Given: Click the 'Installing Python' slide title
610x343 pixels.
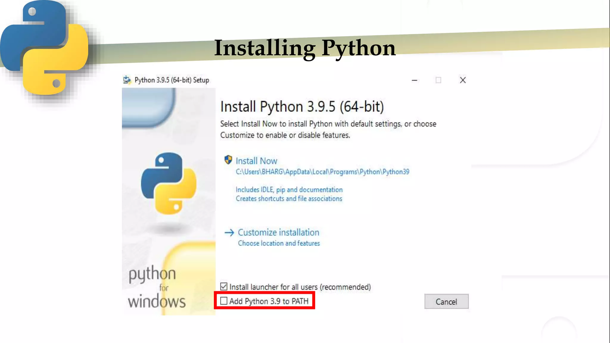Looking at the screenshot, I should click(x=305, y=48).
